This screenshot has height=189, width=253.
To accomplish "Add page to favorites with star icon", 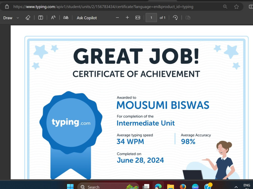I will (236, 7).
